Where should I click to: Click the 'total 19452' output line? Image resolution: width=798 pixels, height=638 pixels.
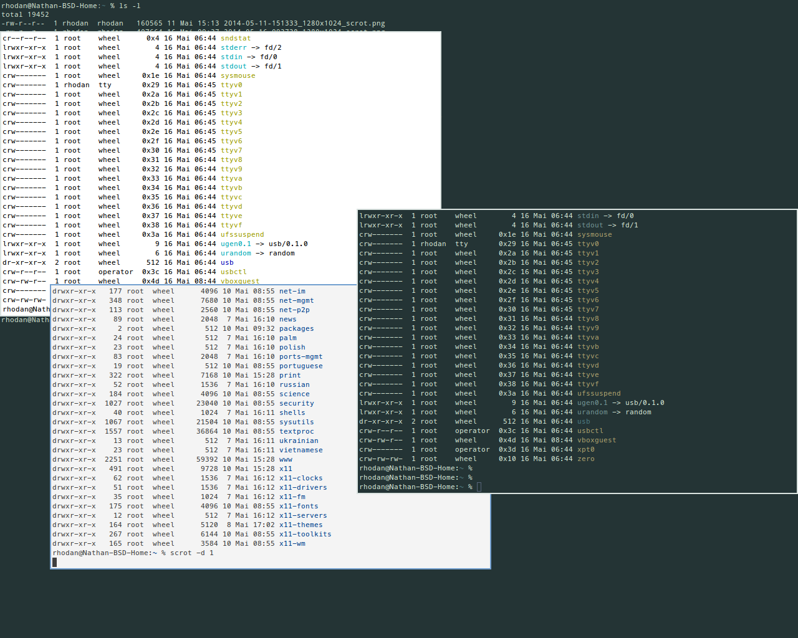point(25,14)
